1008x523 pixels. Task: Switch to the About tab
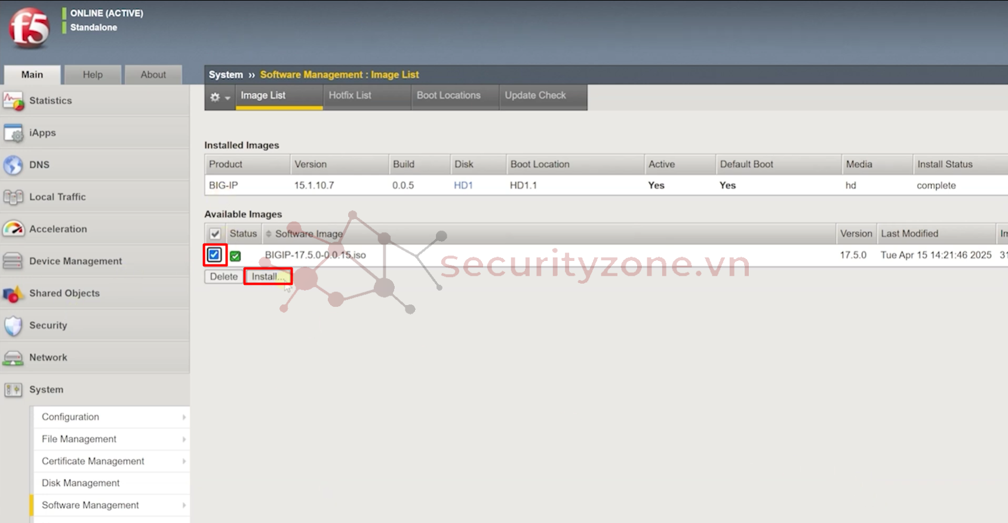[153, 75]
